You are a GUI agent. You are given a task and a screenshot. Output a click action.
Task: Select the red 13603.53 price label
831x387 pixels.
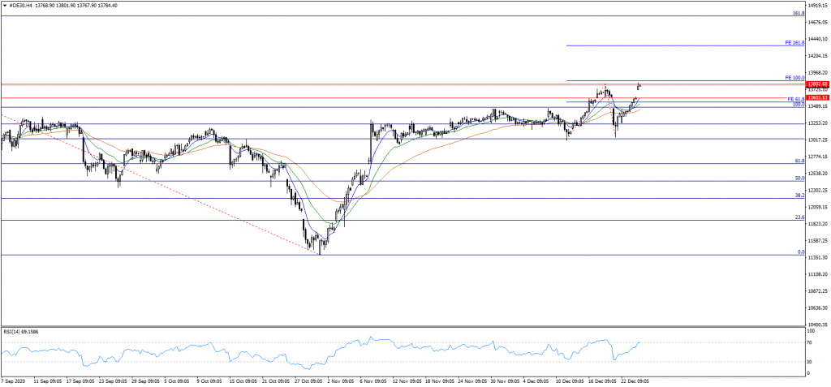(816, 97)
